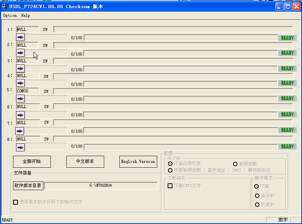This screenshot has height=224, width=302.
Task: Start download arrow for COM30 port 5
Action: point(20,99)
